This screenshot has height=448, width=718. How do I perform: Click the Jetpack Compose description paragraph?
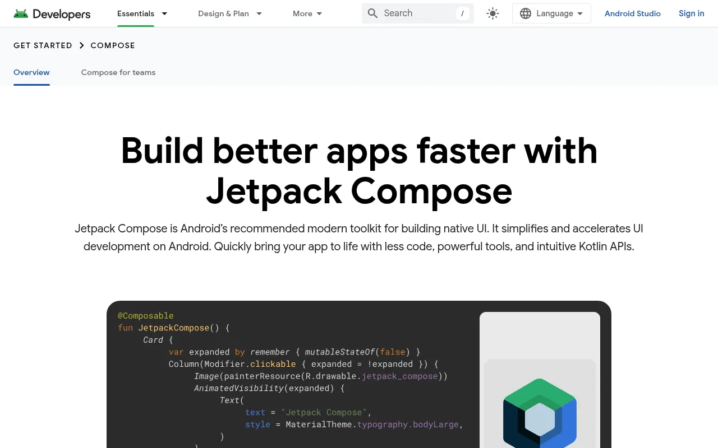click(x=359, y=237)
